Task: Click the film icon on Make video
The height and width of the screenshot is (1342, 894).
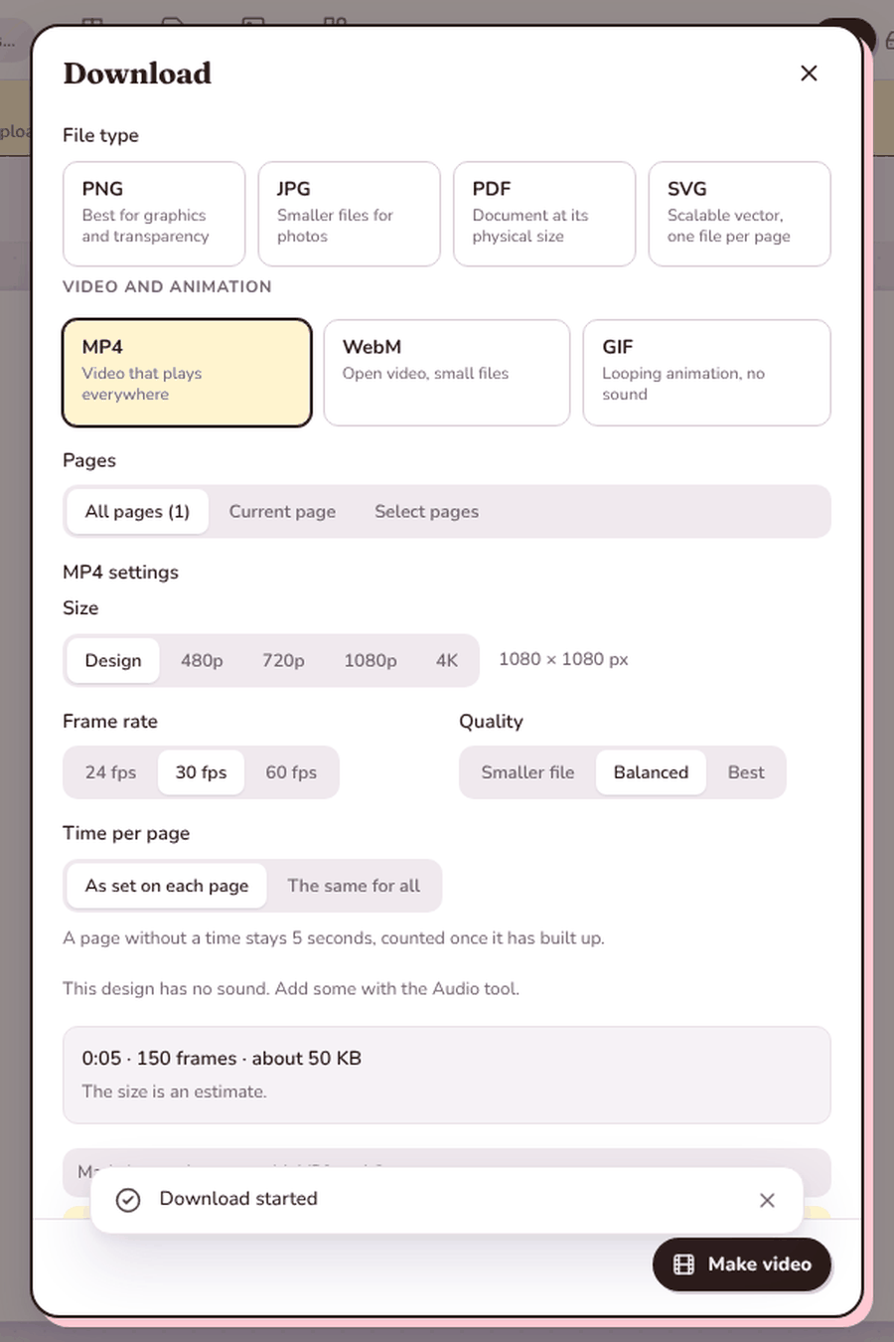Action: click(x=684, y=1264)
